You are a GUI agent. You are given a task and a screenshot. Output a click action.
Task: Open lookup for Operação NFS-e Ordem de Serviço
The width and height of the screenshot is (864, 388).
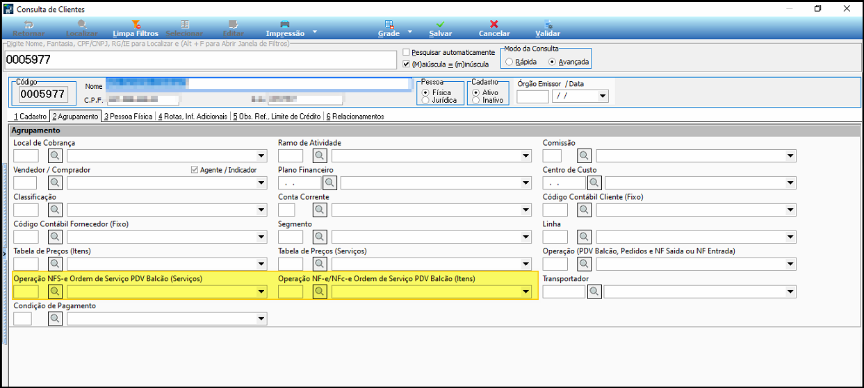coord(55,292)
